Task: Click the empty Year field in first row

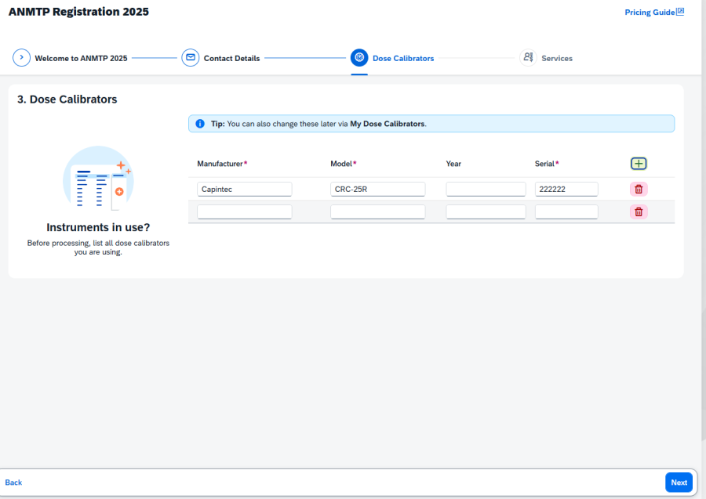Action: click(x=486, y=189)
